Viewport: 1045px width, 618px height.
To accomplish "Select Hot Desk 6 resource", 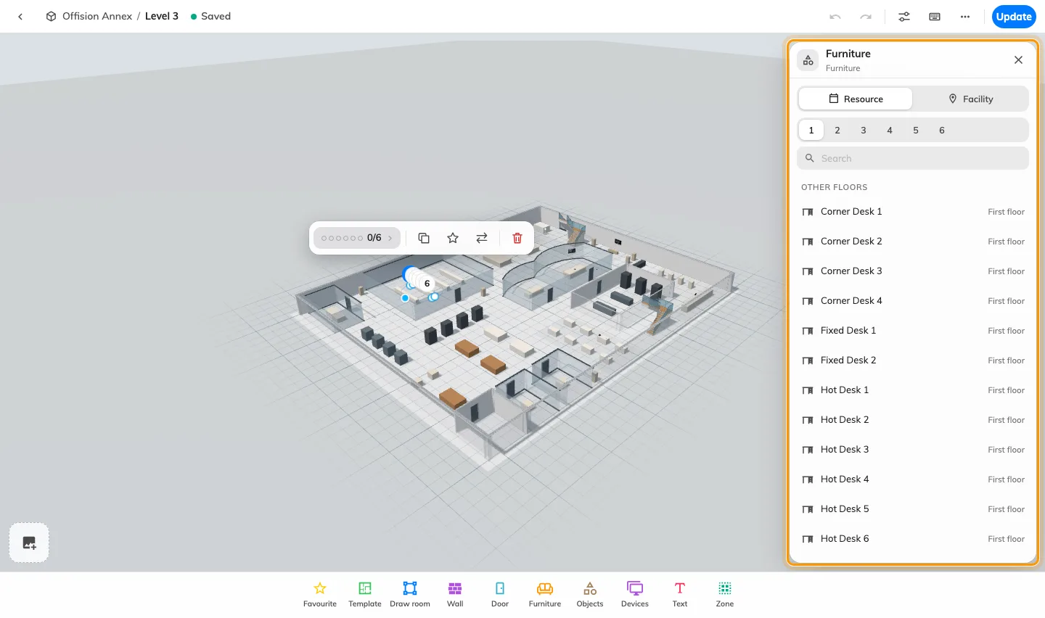I will coord(913,539).
